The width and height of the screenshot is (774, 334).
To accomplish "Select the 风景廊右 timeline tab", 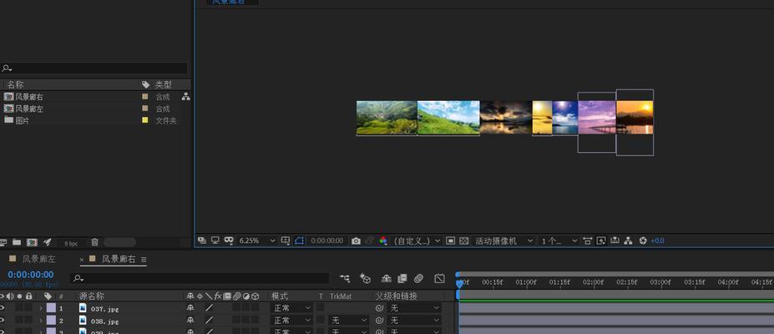I will pos(119,259).
